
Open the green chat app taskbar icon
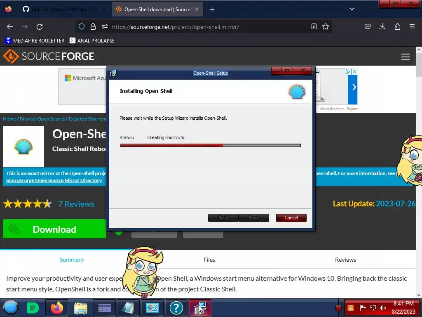coord(33,308)
